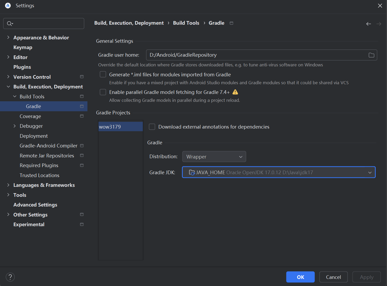Toggle parallel Gradle model fetching checkbox
387x286 pixels.
pos(103,92)
